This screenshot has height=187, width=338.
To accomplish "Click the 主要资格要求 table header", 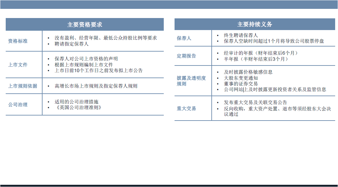I will (x=85, y=24).
